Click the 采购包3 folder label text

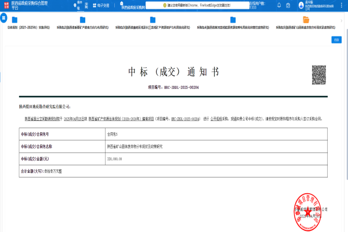pos(153,27)
